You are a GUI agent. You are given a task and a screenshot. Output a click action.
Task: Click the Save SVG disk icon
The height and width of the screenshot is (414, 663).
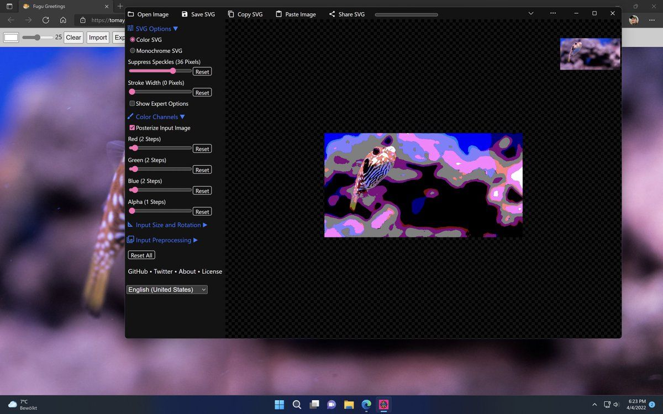185,14
